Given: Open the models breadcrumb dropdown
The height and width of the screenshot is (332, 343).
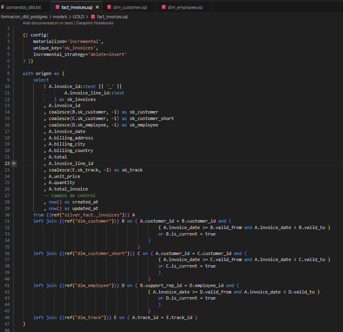Looking at the screenshot, I should click(60, 17).
